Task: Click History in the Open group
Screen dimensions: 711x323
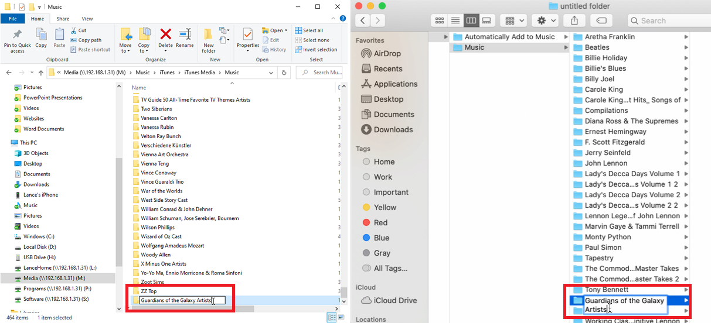Action: [274, 50]
